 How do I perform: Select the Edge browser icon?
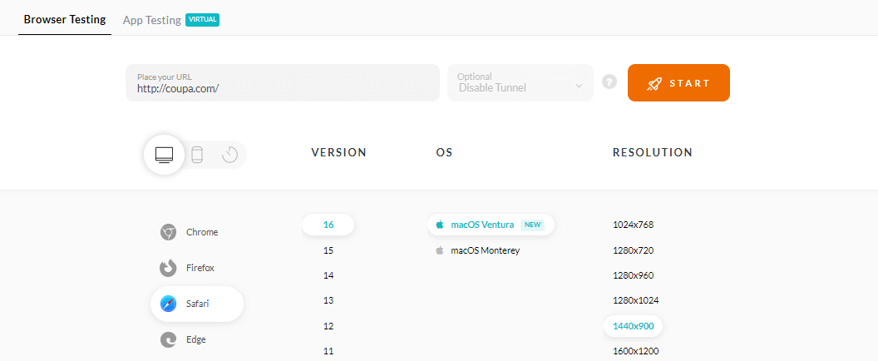(x=168, y=339)
